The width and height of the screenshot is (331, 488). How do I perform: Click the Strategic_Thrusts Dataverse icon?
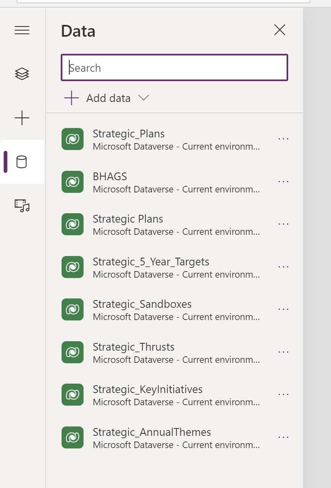73,352
